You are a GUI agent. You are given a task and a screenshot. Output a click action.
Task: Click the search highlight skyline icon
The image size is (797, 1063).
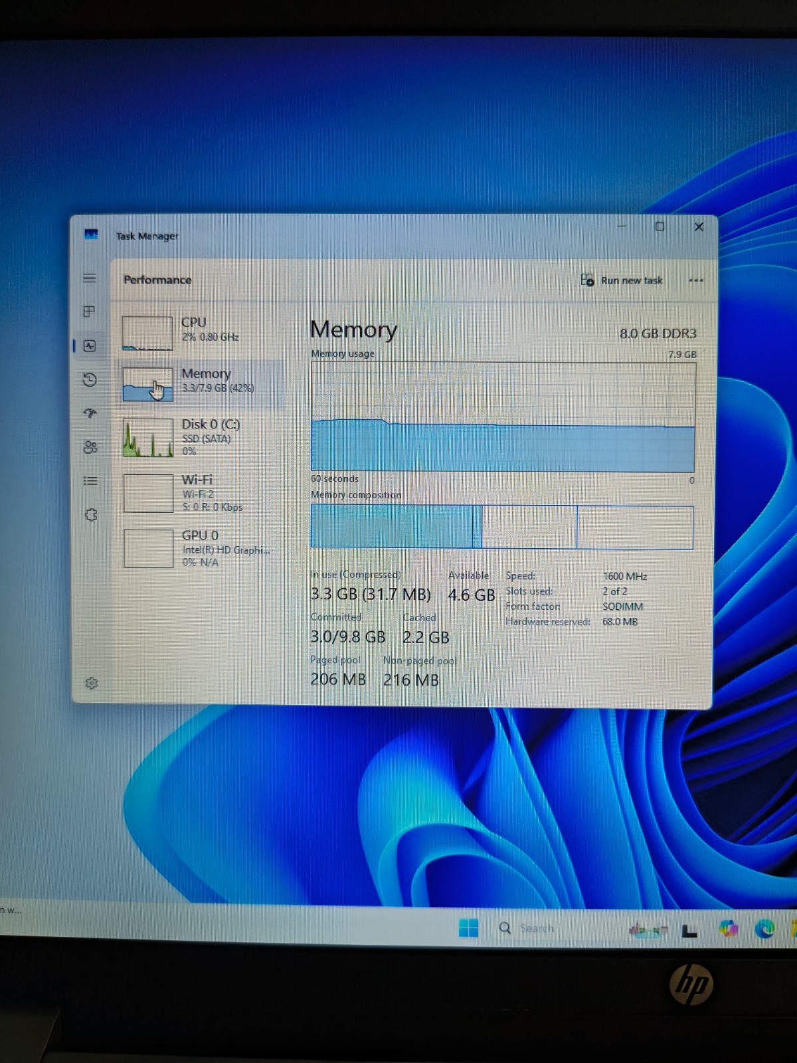click(x=648, y=930)
